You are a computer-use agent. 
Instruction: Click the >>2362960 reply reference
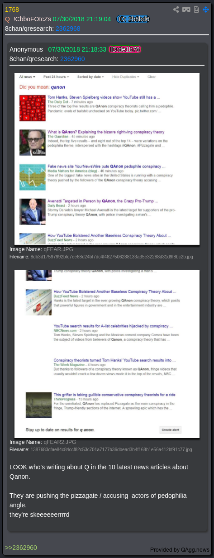[x=21, y=548]
